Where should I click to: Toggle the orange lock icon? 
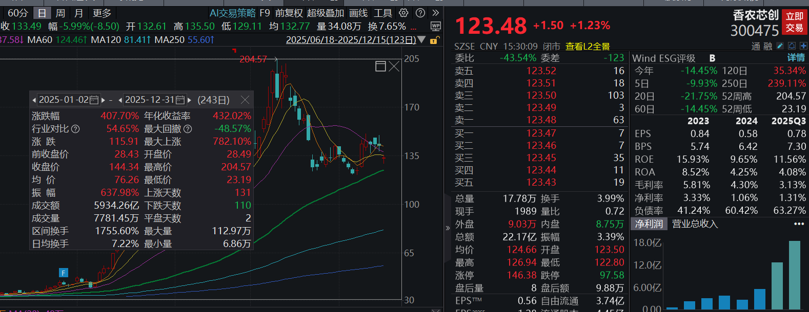(434, 40)
